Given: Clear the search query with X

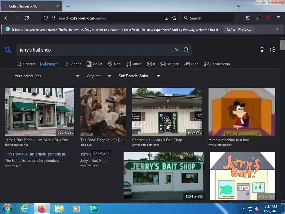Looking at the screenshot, I should 176,50.
